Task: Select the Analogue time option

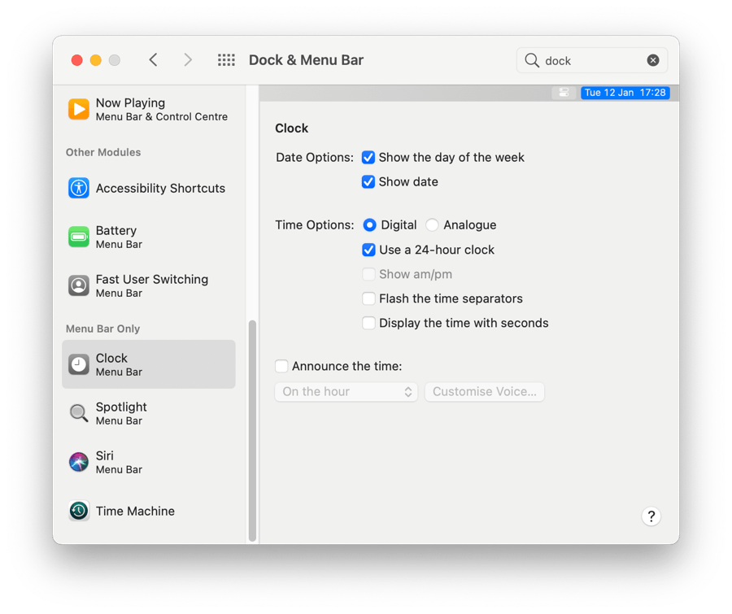Action: pos(432,224)
